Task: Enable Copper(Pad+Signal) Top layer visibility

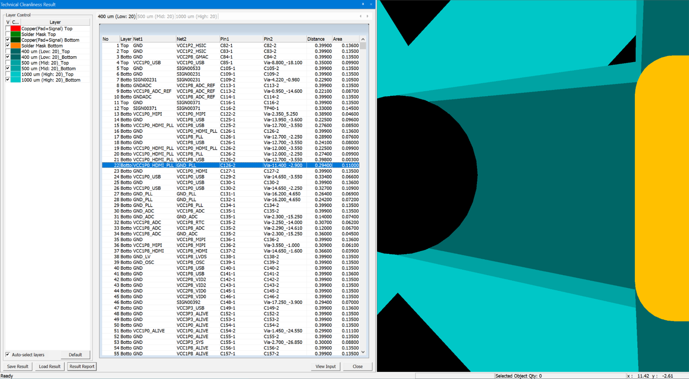Action: coord(8,29)
